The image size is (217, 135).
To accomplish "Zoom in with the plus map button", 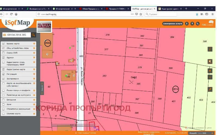I will tap(210, 71).
